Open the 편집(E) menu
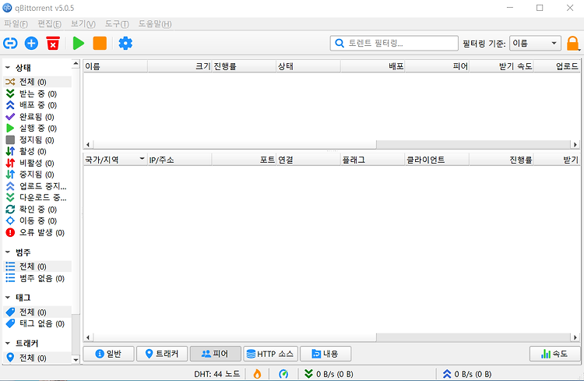The width and height of the screenshot is (584, 381). pyautogui.click(x=50, y=24)
